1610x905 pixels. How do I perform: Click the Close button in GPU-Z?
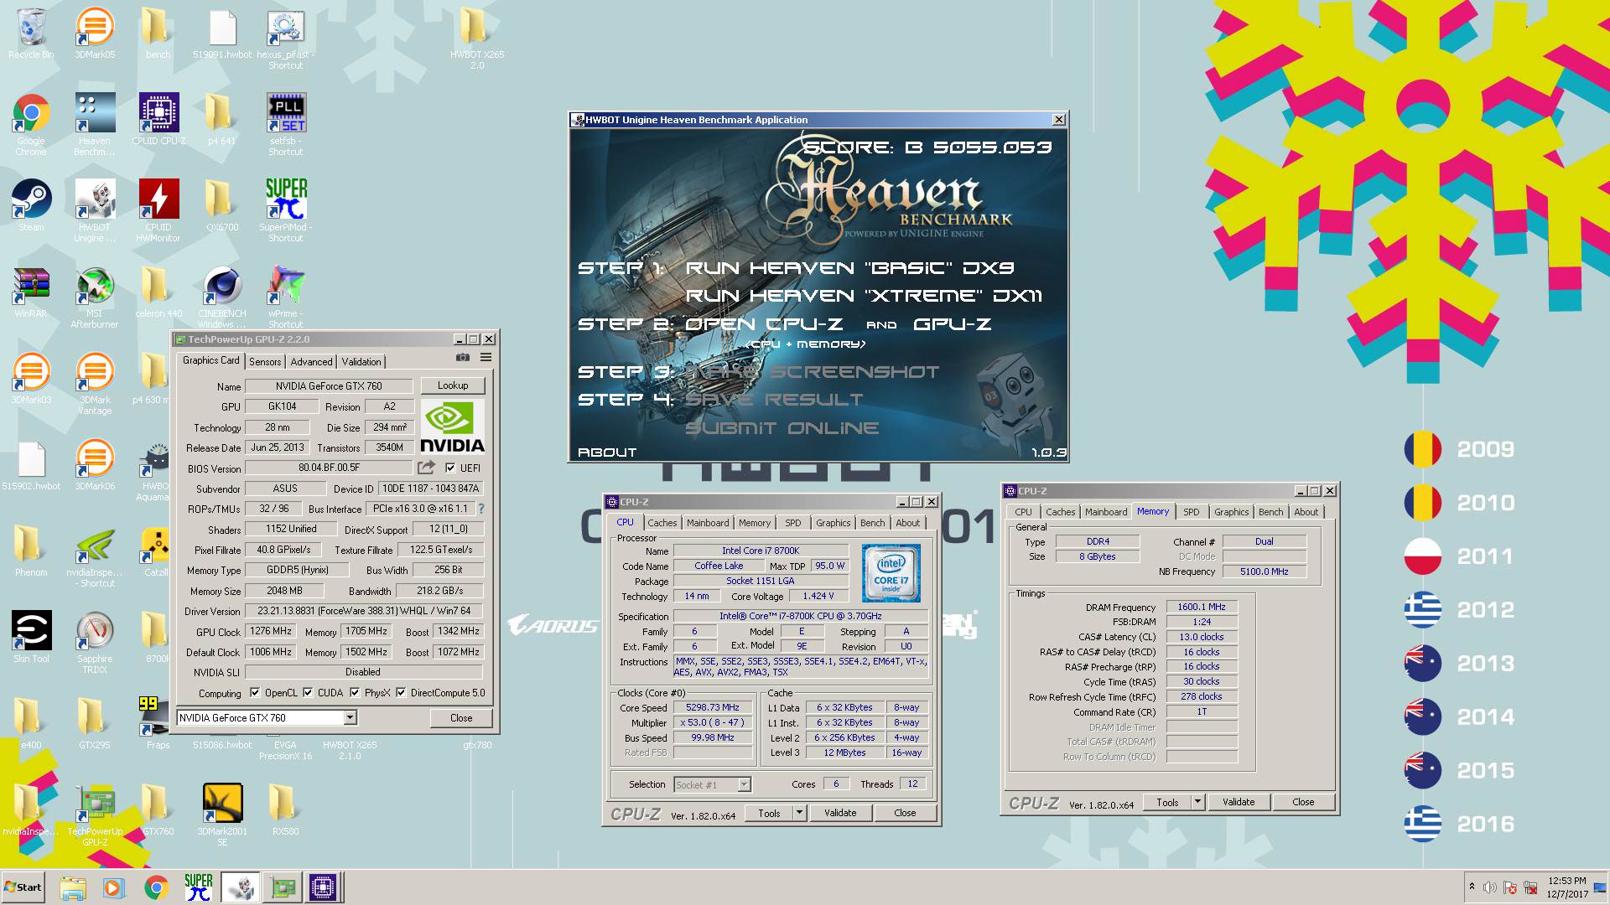click(x=461, y=718)
